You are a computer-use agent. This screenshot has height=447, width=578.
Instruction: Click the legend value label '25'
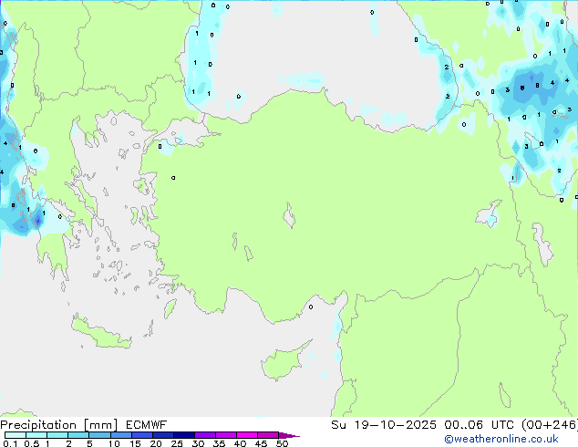[177, 443]
